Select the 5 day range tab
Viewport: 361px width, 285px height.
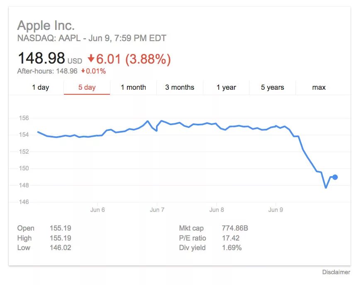(87, 87)
